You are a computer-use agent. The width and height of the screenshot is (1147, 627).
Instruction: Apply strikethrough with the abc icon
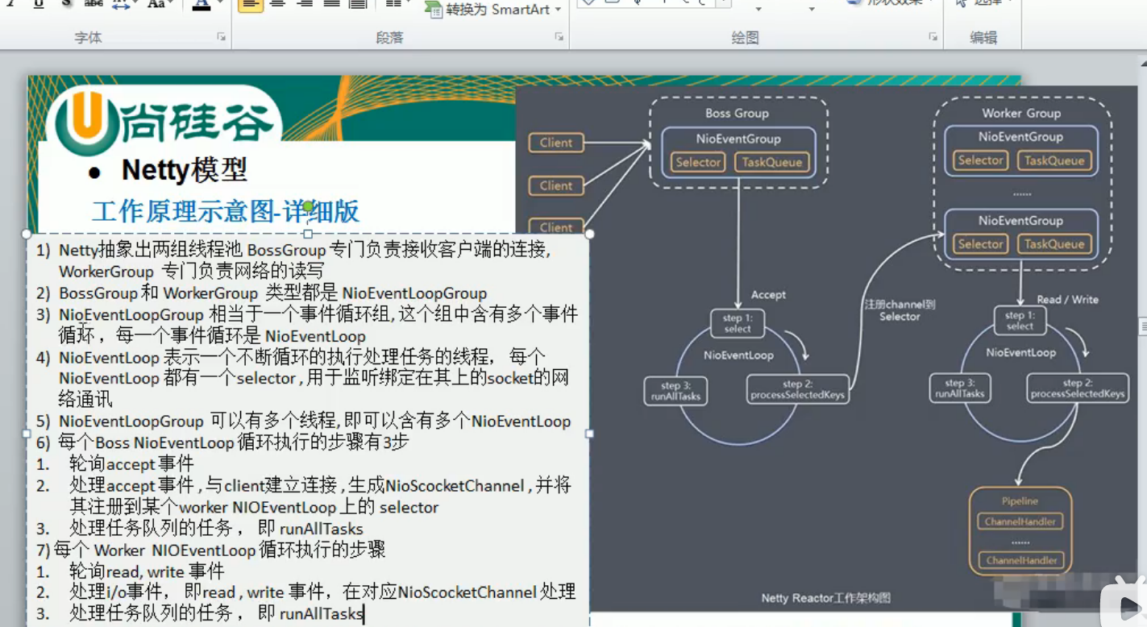(x=94, y=4)
